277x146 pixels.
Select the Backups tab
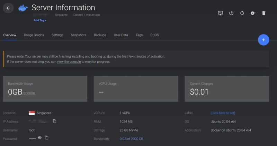(x=100, y=35)
